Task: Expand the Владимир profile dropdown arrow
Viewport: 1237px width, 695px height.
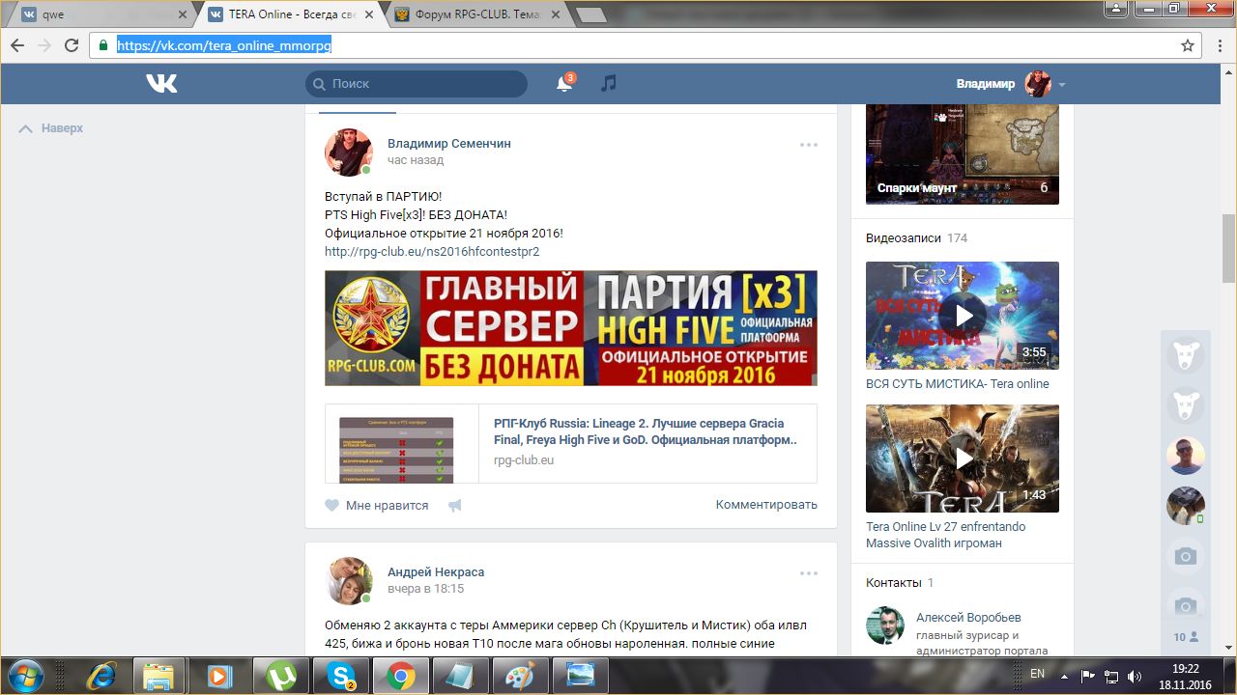Action: [1062, 85]
